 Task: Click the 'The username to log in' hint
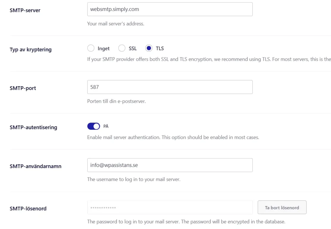click(134, 180)
